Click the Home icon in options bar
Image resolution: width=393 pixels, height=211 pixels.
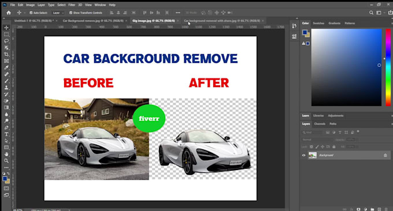pos(9,13)
